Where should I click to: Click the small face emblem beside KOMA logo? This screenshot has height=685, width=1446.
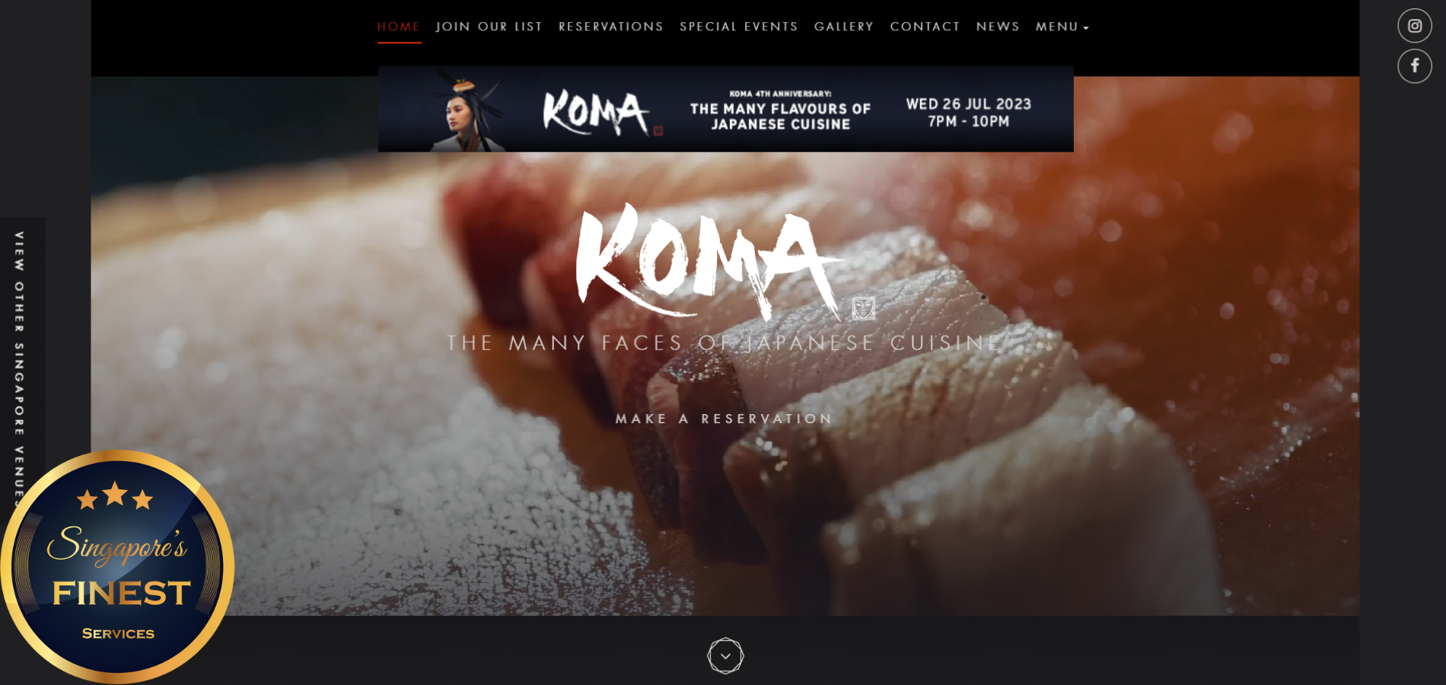click(x=863, y=308)
